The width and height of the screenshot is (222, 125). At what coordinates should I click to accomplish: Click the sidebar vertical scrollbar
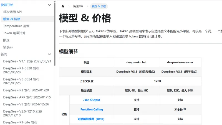(x=55, y=33)
